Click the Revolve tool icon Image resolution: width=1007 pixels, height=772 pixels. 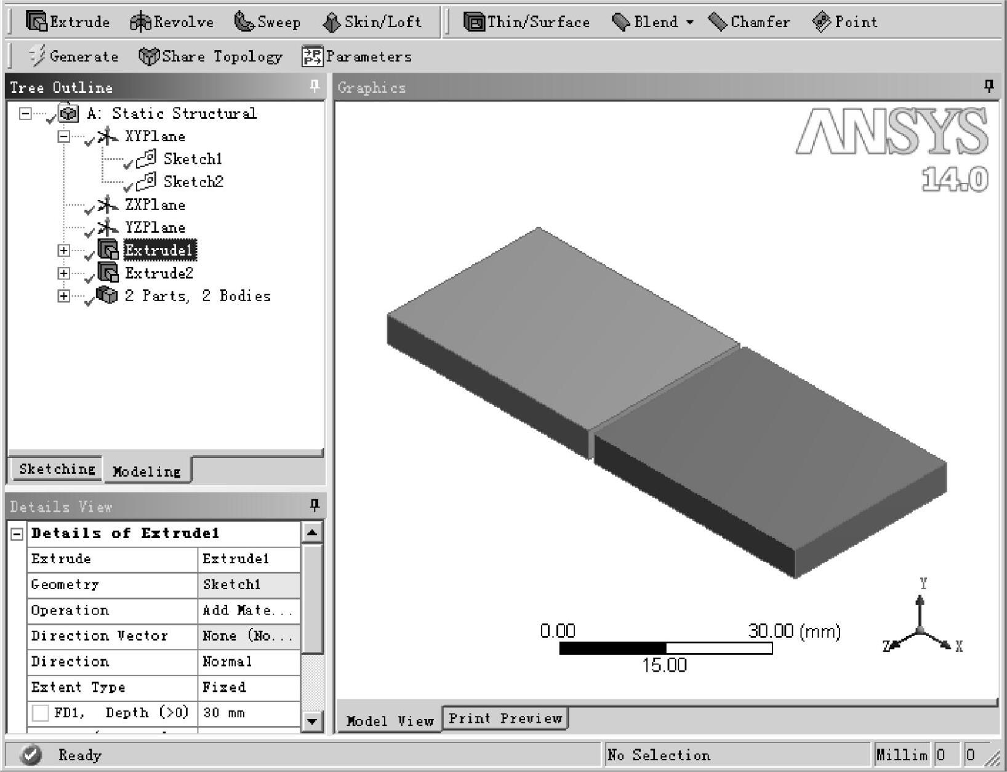pyautogui.click(x=140, y=22)
